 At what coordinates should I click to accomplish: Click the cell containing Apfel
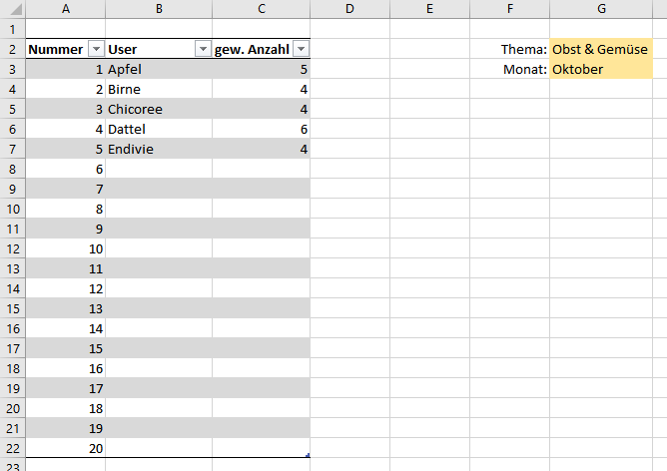[x=158, y=69]
